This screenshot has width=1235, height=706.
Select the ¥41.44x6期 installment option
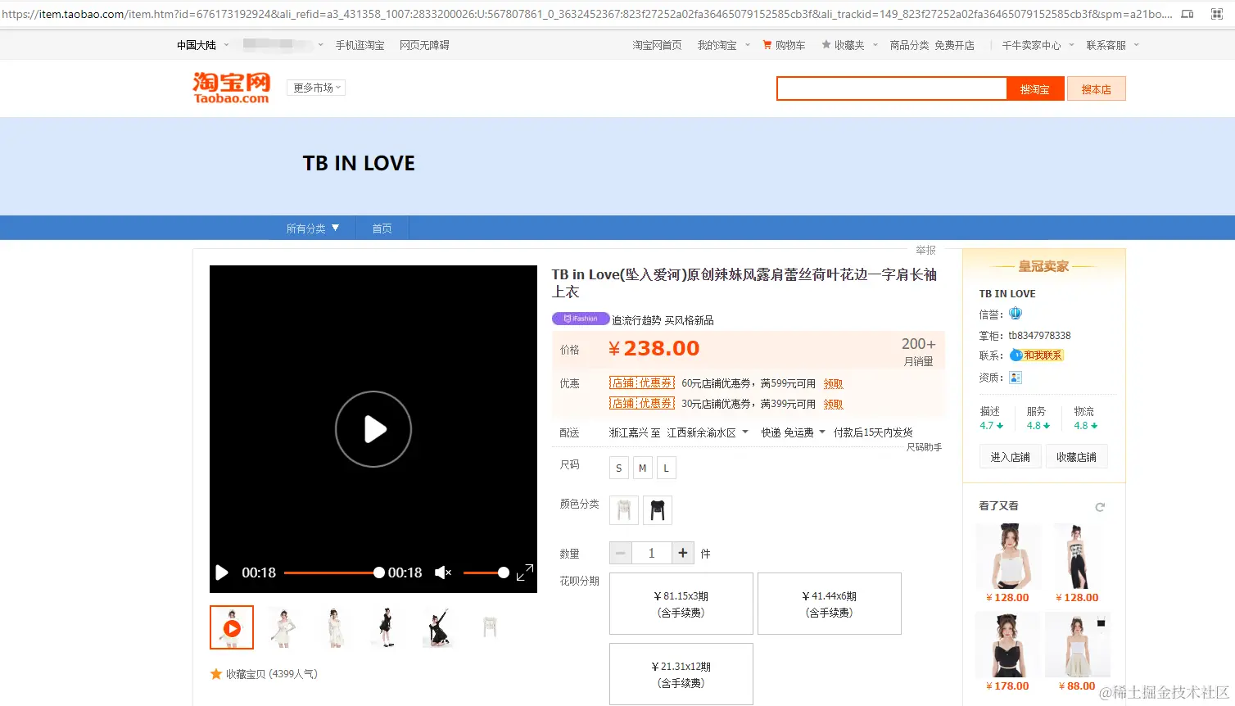pyautogui.click(x=830, y=604)
